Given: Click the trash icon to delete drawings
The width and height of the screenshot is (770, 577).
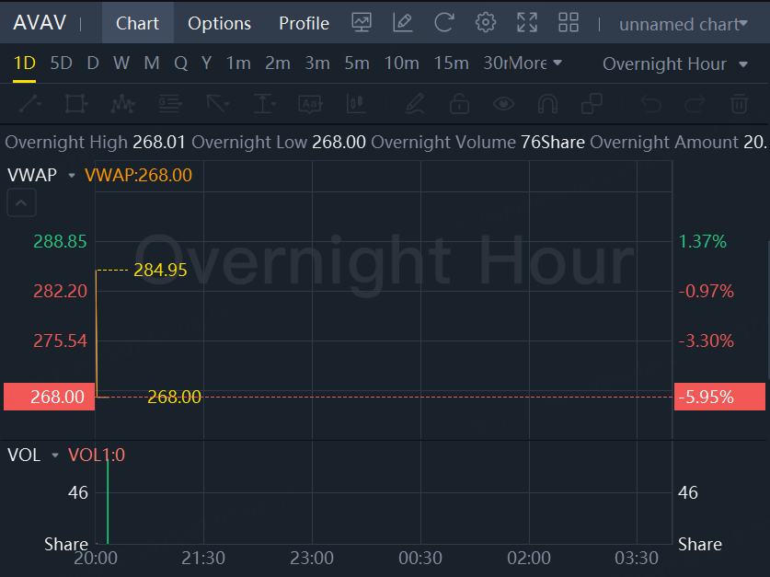Looking at the screenshot, I should [739, 103].
